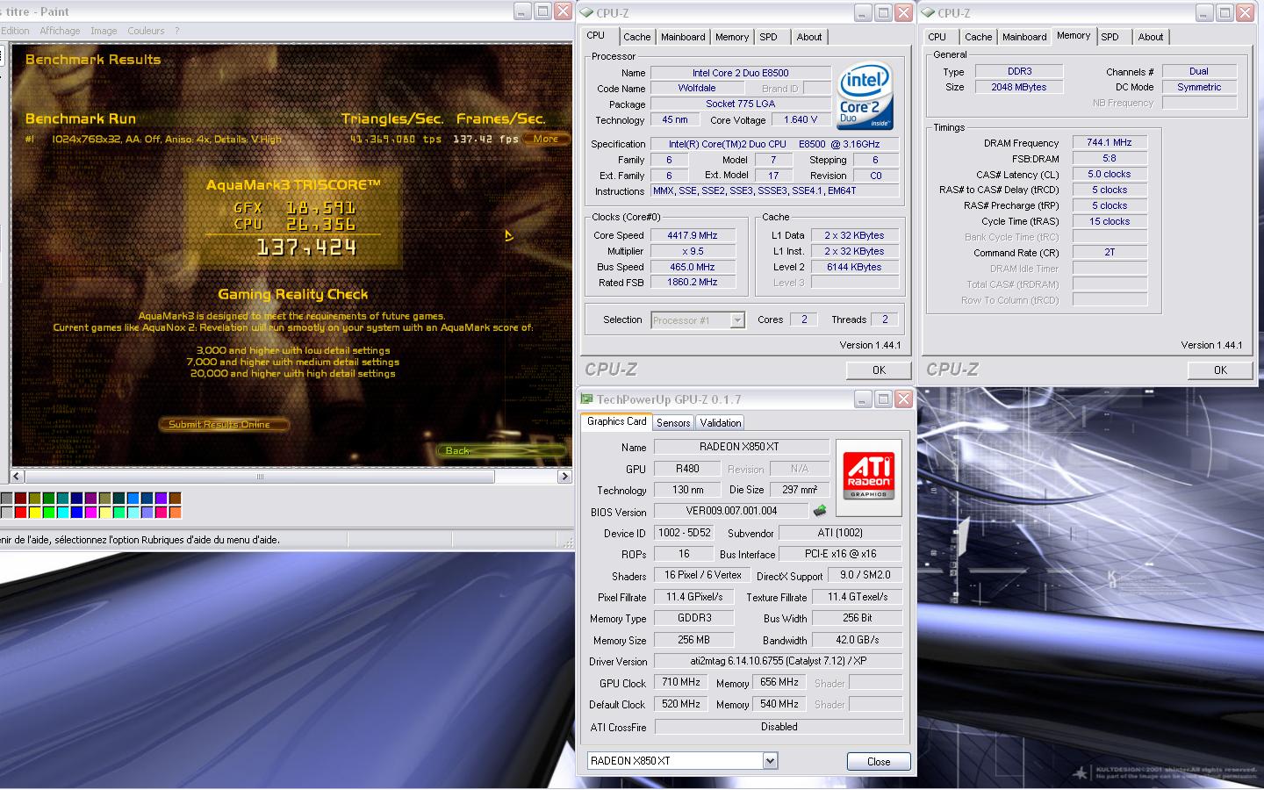Click OK in the left CPU-Z window
Viewport: 1264px width, 790px height.
click(x=879, y=370)
